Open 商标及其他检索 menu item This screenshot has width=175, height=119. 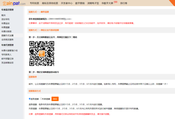tap(50, 3)
